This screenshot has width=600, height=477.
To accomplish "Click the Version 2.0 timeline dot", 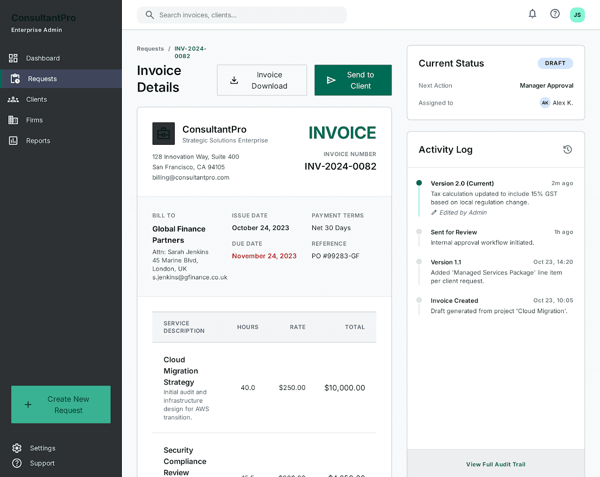I will pos(419,183).
